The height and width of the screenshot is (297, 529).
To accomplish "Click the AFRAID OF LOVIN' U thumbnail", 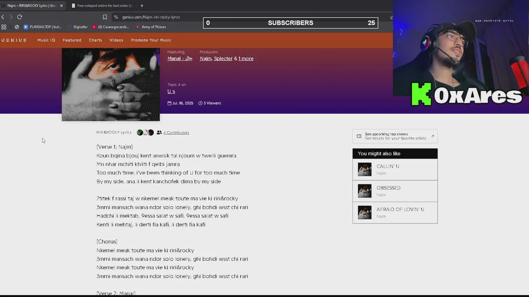I will point(365,212).
